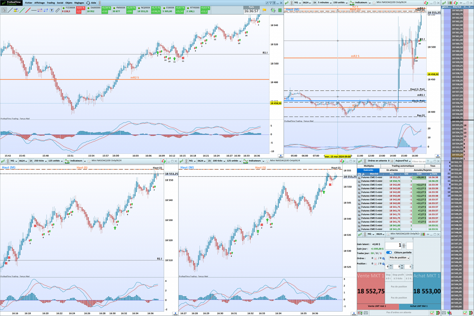This screenshot has height=316, width=474.
Task: Open the Prix de position dropdown
Action: click(x=399, y=258)
